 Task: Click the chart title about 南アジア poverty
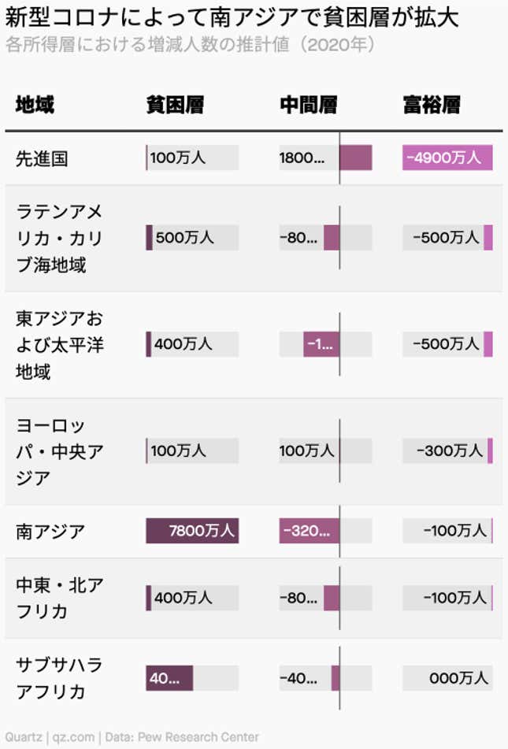tap(232, 17)
